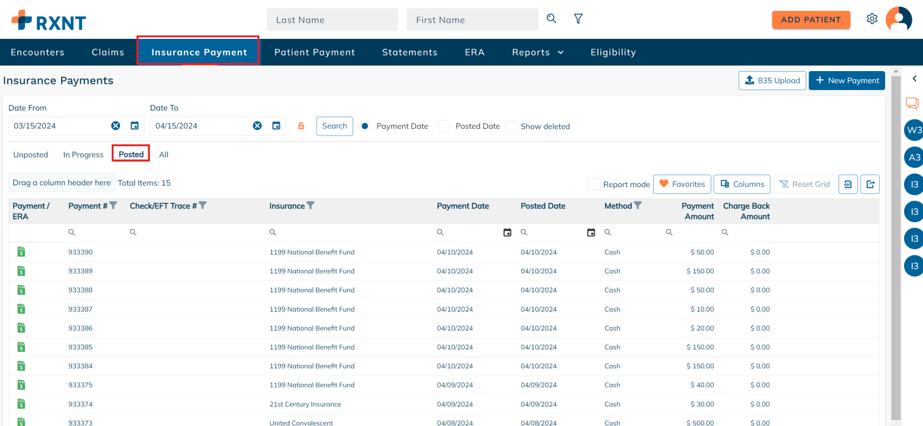Open the settings gear icon

click(x=872, y=19)
